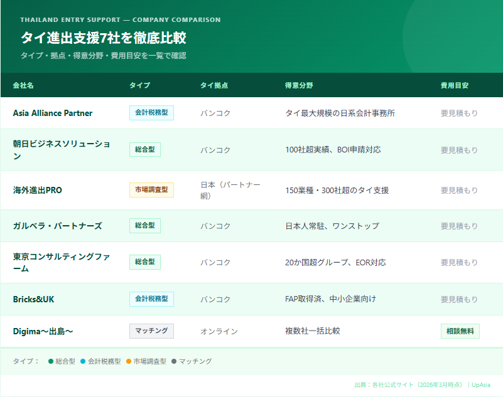The image size is (503, 397).
Task: Click 出典：各社公式サイト source note
Action: [x=408, y=385]
